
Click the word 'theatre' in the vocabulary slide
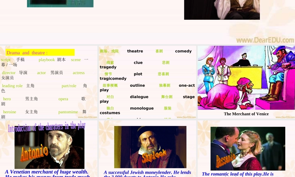(x=135, y=51)
